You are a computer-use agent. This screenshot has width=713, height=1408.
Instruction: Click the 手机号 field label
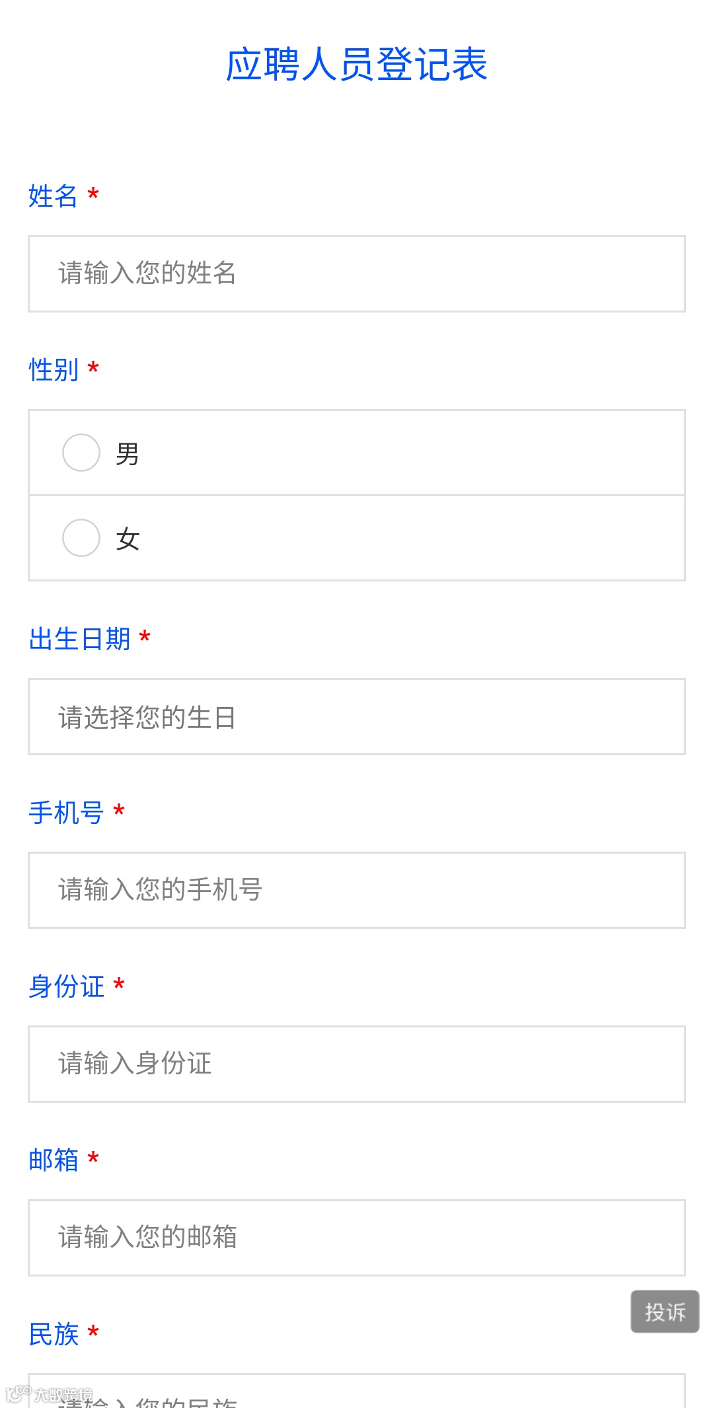[66, 813]
